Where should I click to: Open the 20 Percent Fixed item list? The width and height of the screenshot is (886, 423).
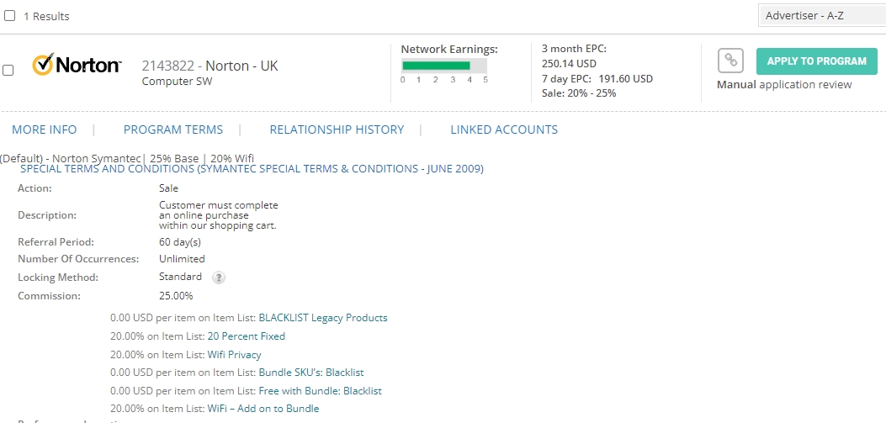(x=247, y=336)
